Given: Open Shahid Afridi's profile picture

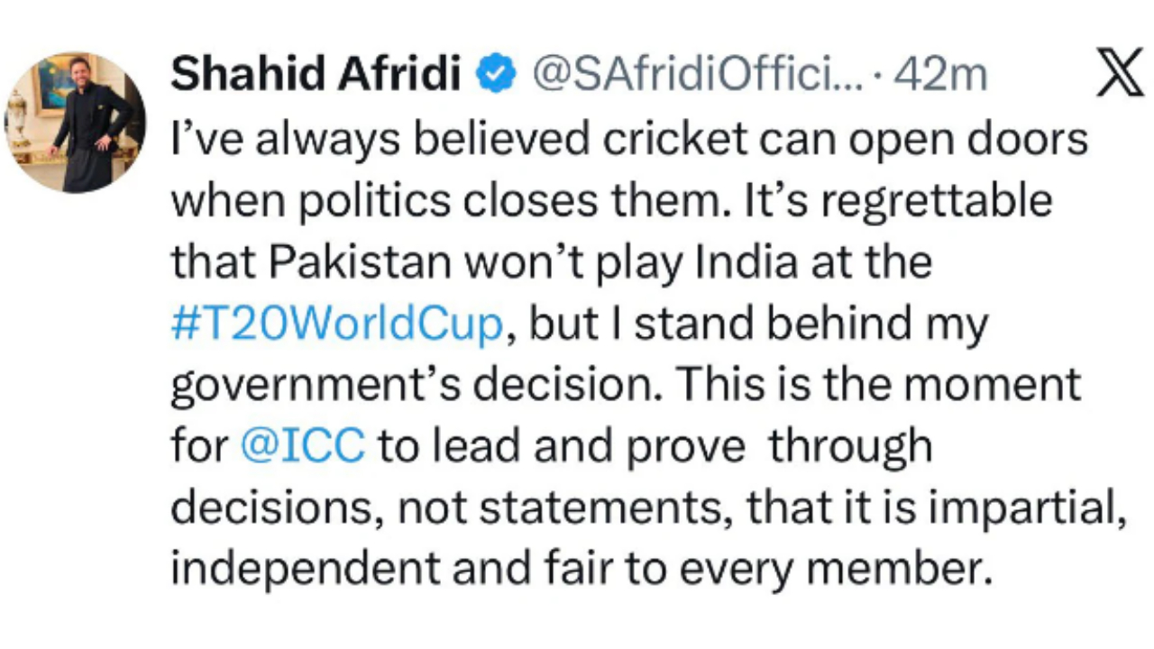Looking at the screenshot, I should (76, 123).
